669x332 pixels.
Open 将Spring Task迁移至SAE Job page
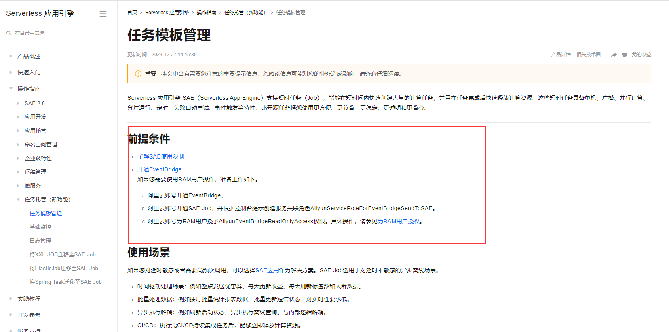65,282
